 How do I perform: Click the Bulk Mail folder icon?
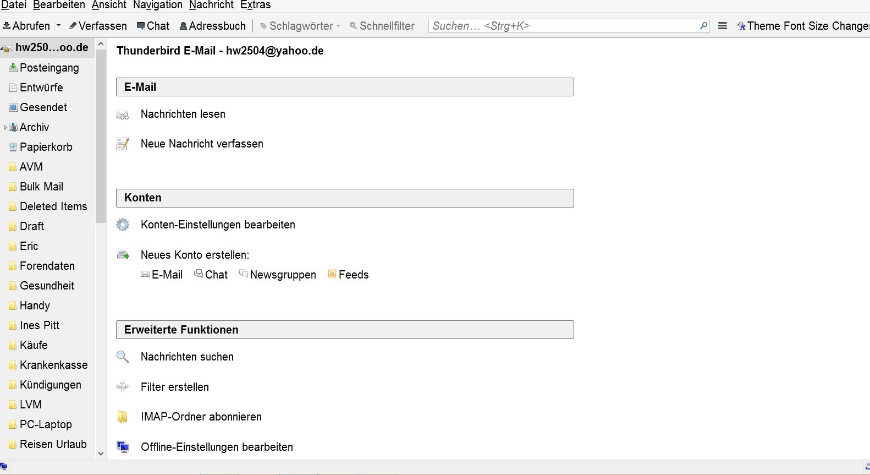[13, 187]
